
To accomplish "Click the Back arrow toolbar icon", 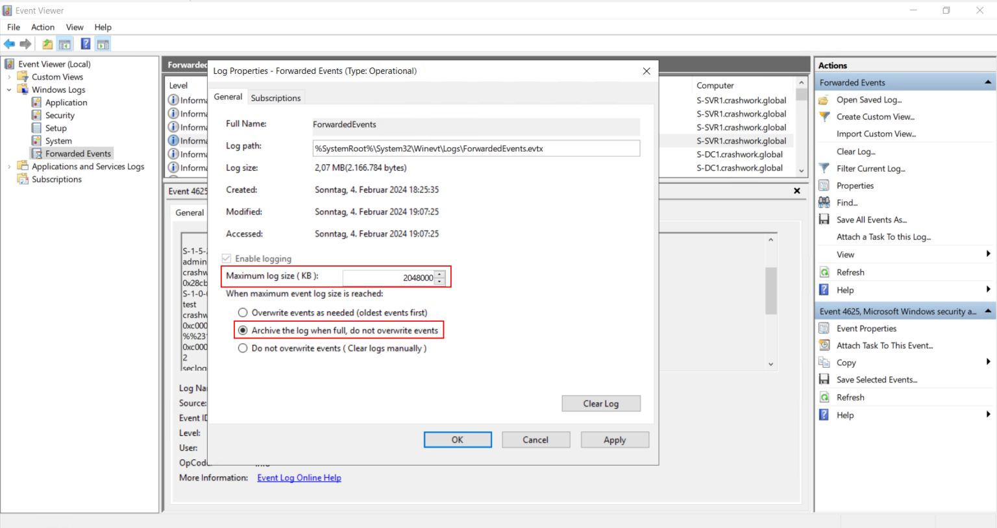I will pos(9,44).
